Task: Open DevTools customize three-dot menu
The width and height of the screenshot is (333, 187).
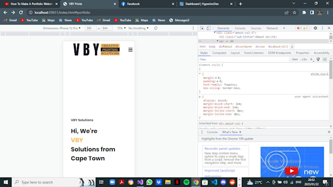Action: (322, 28)
